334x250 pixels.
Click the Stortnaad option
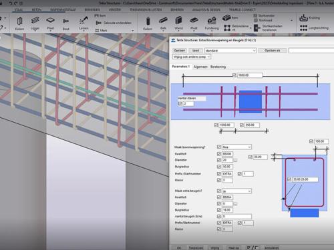tap(263, 20)
